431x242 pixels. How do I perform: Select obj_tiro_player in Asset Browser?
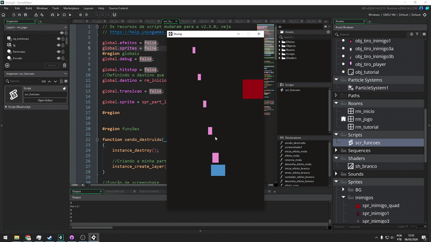[370, 64]
